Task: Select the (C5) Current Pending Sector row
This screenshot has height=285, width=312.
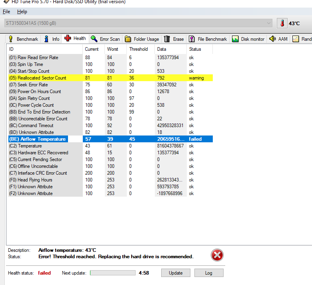Action: (111, 159)
